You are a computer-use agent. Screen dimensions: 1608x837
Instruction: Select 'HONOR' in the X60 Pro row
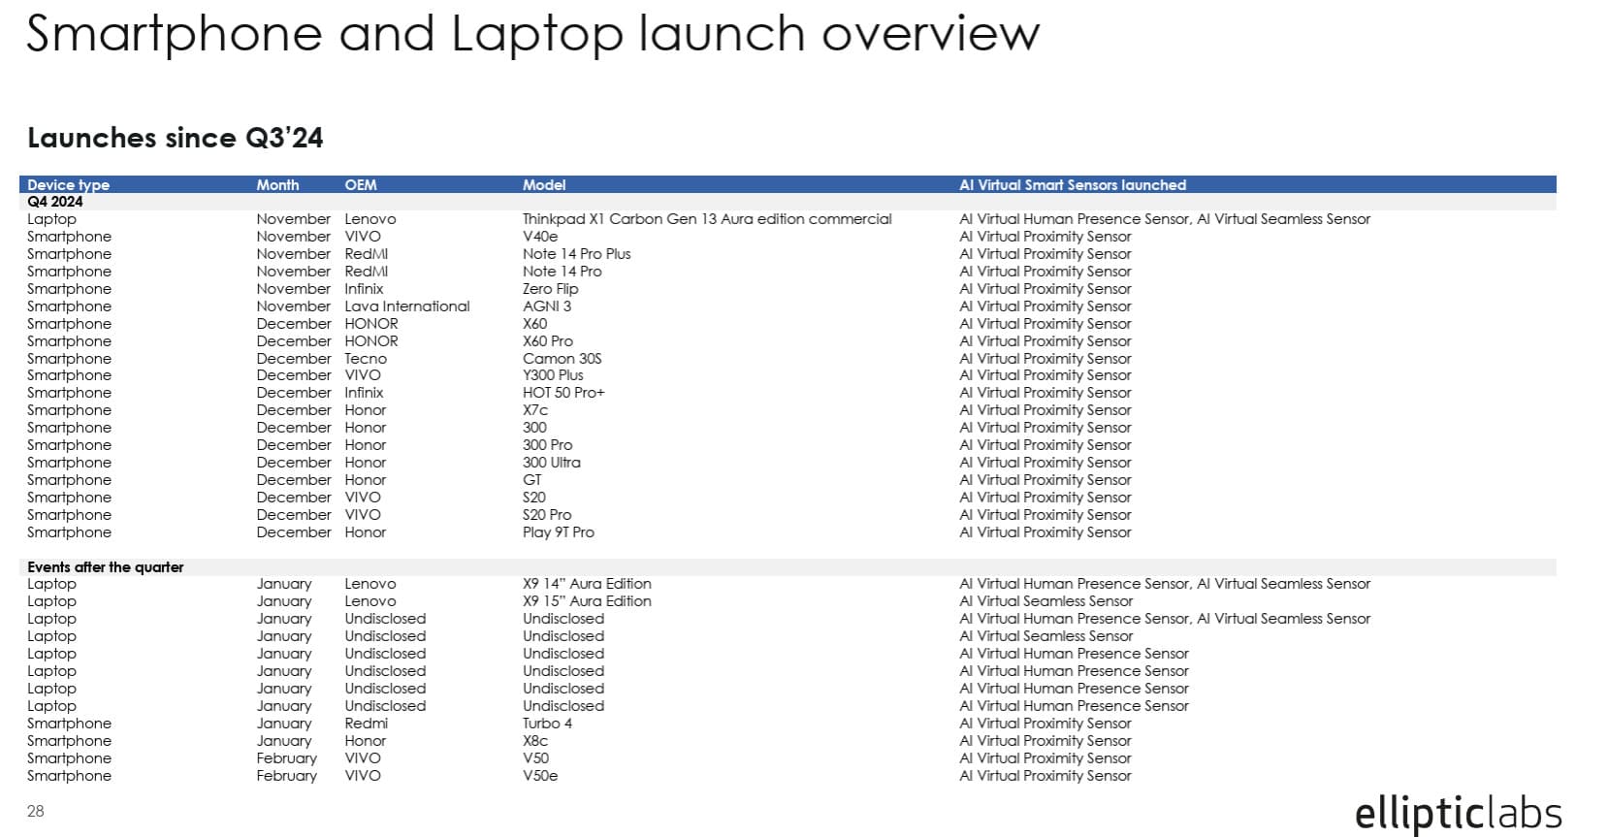(371, 341)
